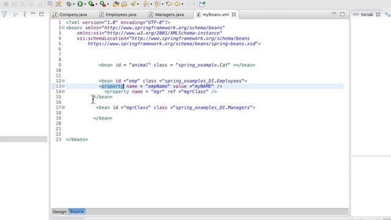The height and width of the screenshot is (220, 391).
Task: Click the filter funnel icon in left panel
Action: point(4,14)
